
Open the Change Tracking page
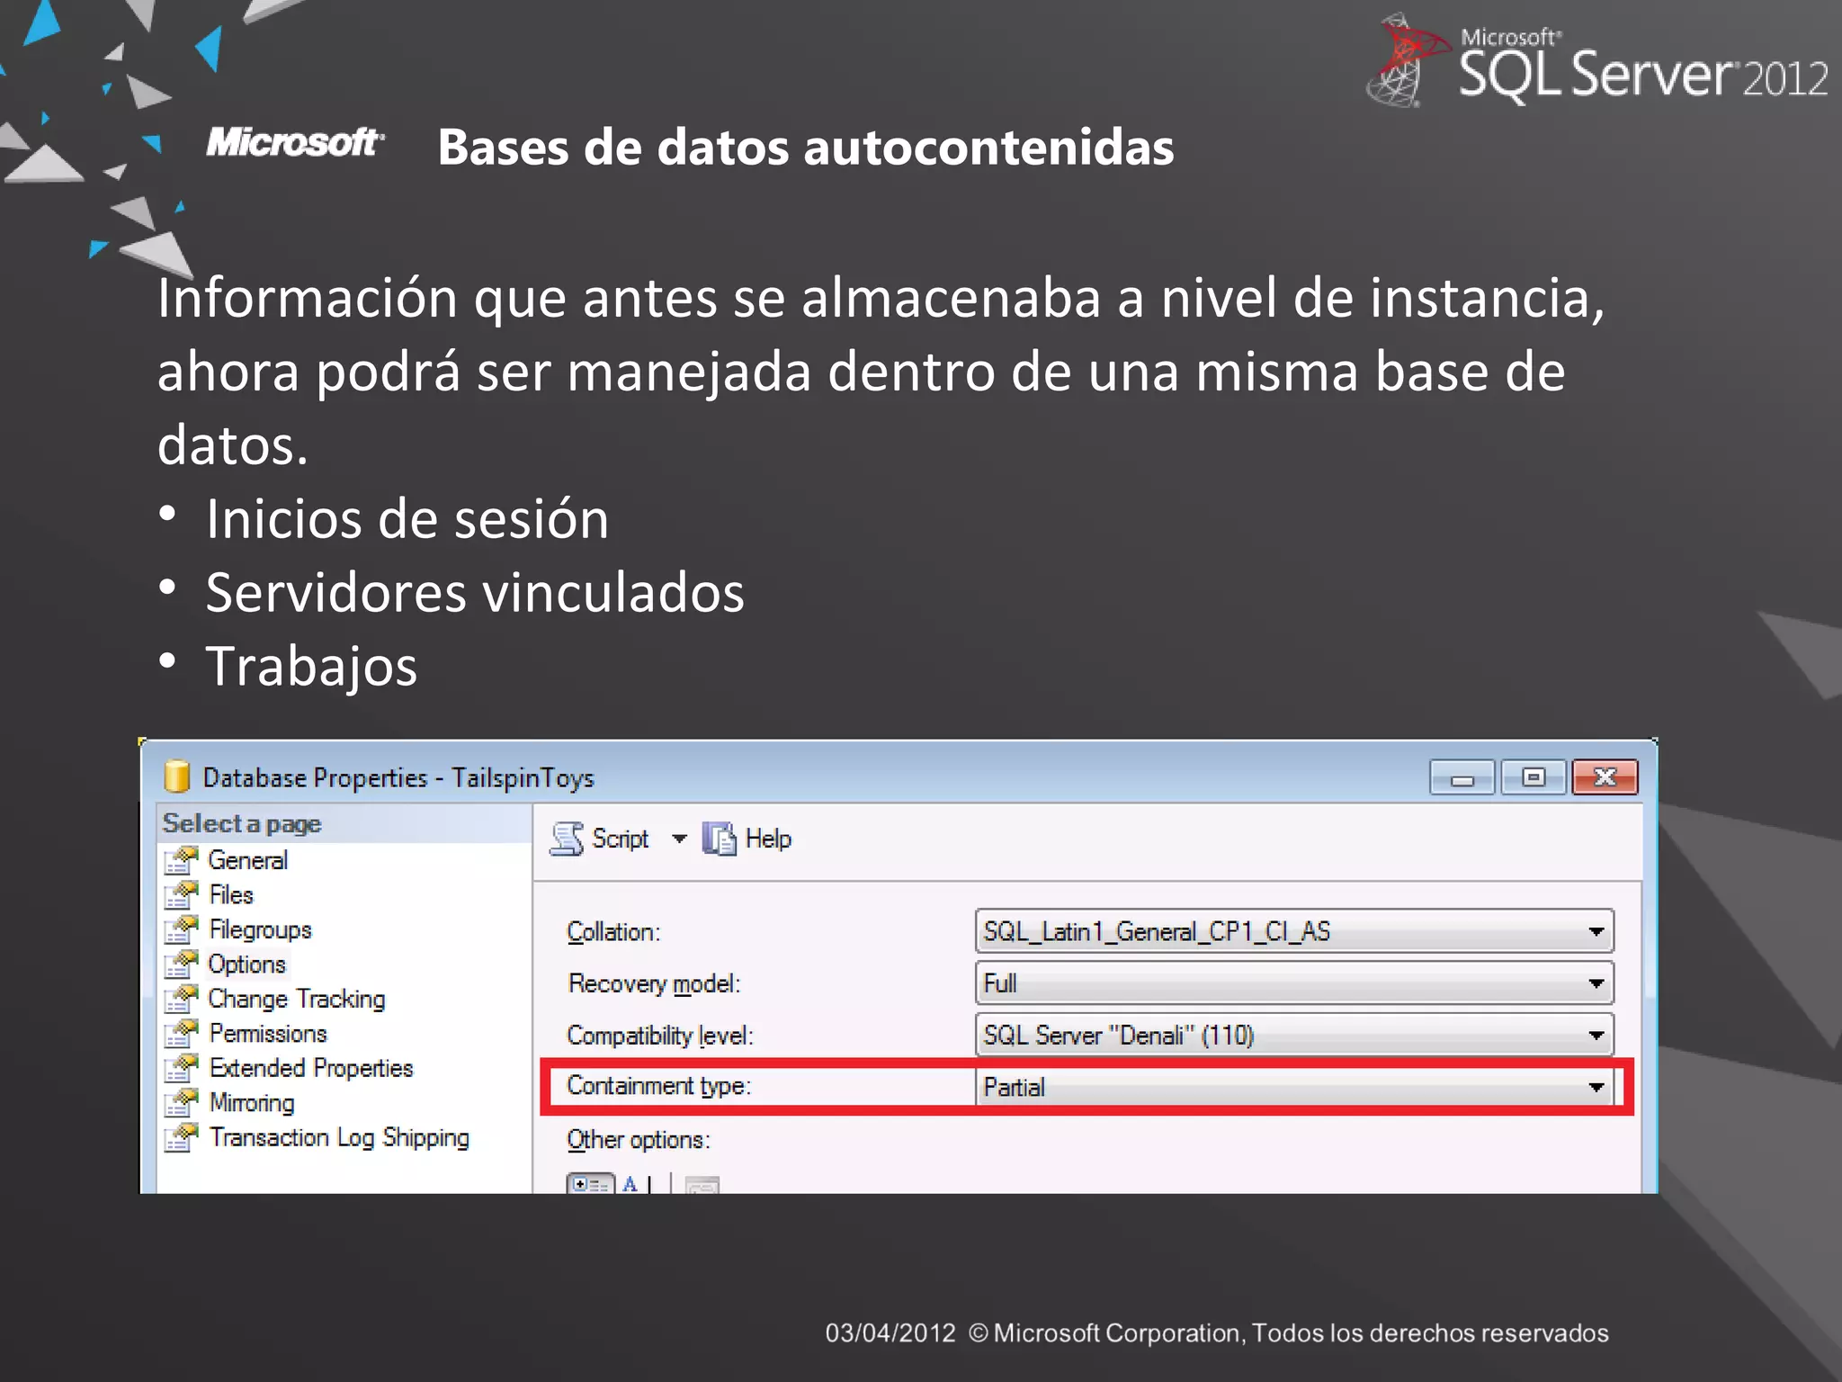click(x=297, y=999)
